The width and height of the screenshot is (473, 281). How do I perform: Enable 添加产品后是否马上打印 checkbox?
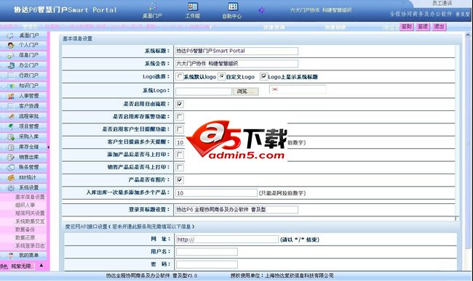(x=180, y=155)
